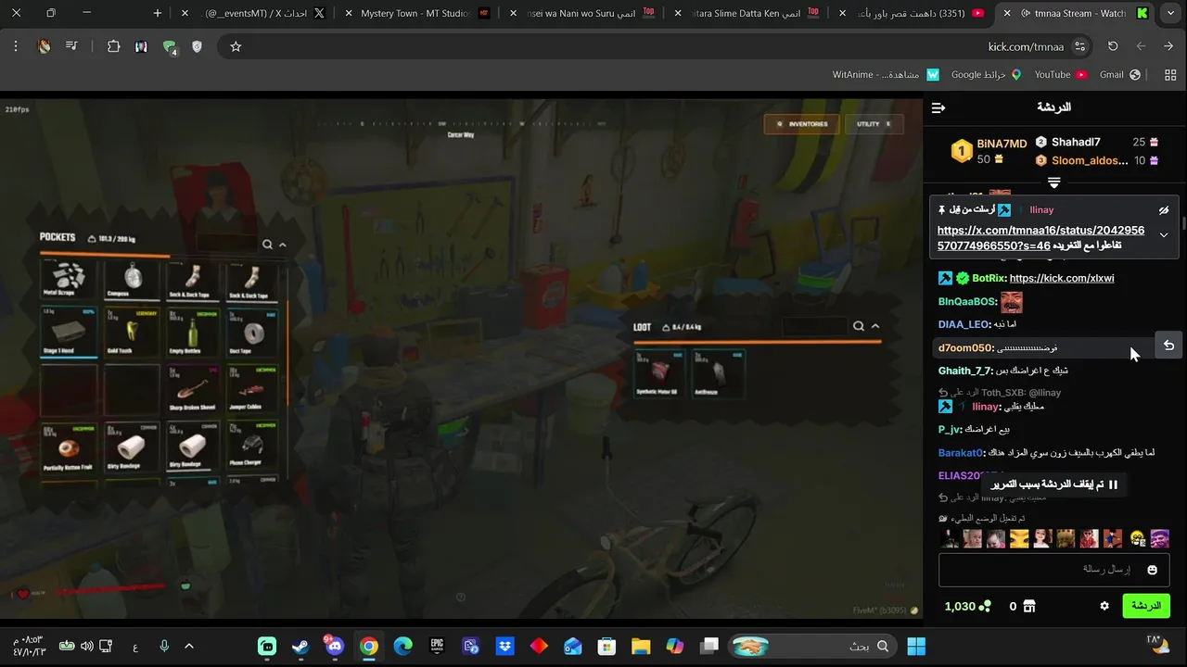This screenshot has height=667, width=1187.
Task: Close the tmnaa Stream tab
Action: 1007,13
